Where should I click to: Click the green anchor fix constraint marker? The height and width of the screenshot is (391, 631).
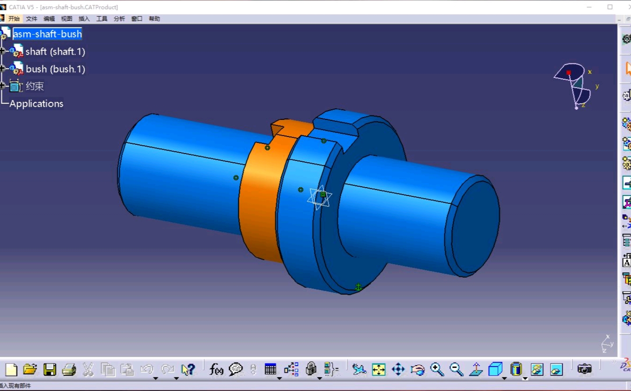(x=358, y=287)
